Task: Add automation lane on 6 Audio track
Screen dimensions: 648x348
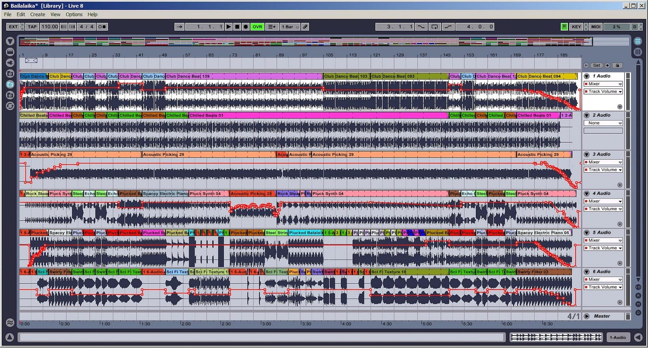Action: tap(620, 302)
